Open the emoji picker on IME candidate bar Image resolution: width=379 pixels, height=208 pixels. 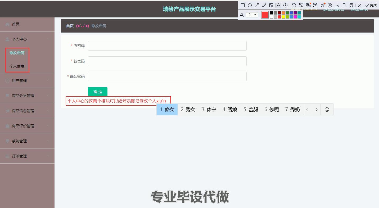click(327, 109)
